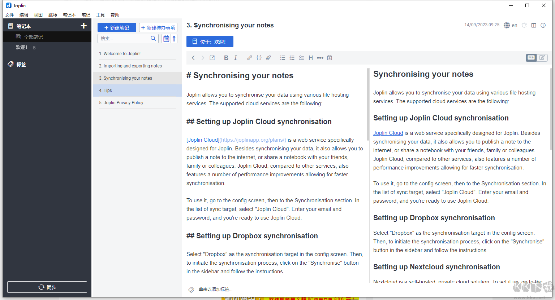555x300 pixels.
Task: Attach a file using the paperclip icon
Action: tap(268, 58)
